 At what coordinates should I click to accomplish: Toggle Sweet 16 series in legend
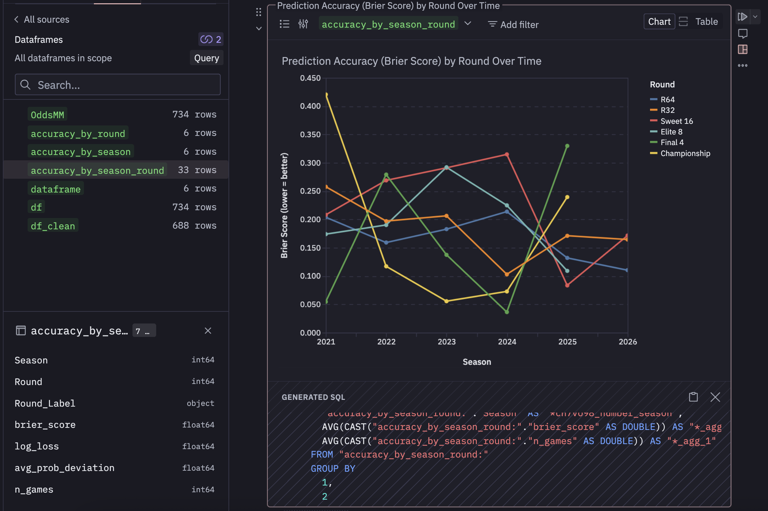pos(676,121)
